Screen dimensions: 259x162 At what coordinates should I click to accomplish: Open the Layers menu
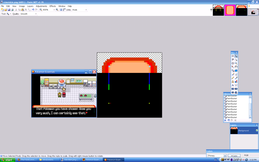click(x=30, y=6)
